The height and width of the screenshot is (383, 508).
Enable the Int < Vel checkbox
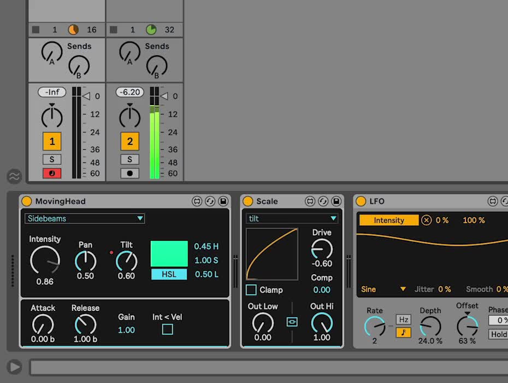168,329
